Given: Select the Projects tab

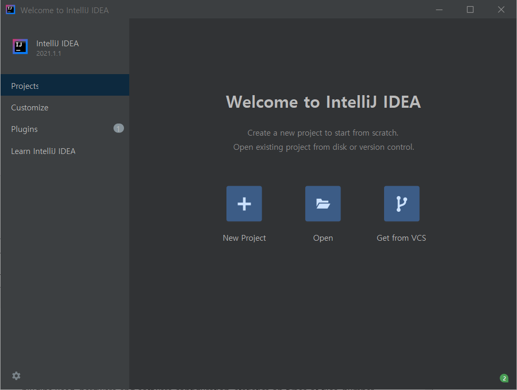Looking at the screenshot, I should point(65,85).
